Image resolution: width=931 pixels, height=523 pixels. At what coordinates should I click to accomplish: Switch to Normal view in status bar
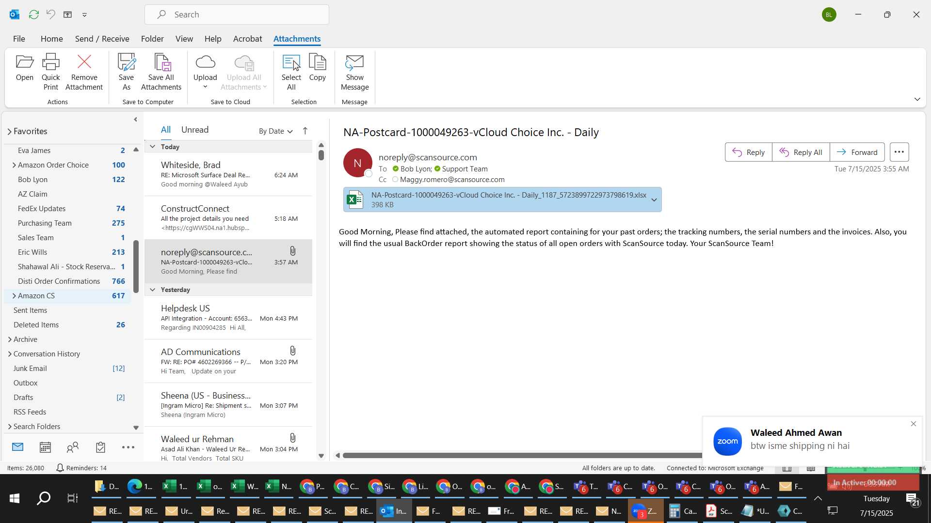[x=787, y=468]
